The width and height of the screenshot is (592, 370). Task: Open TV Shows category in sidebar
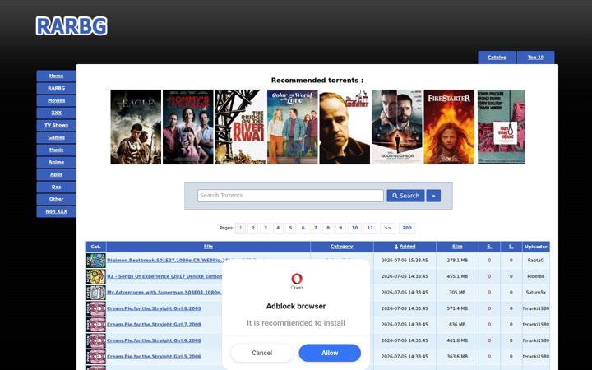(x=56, y=125)
